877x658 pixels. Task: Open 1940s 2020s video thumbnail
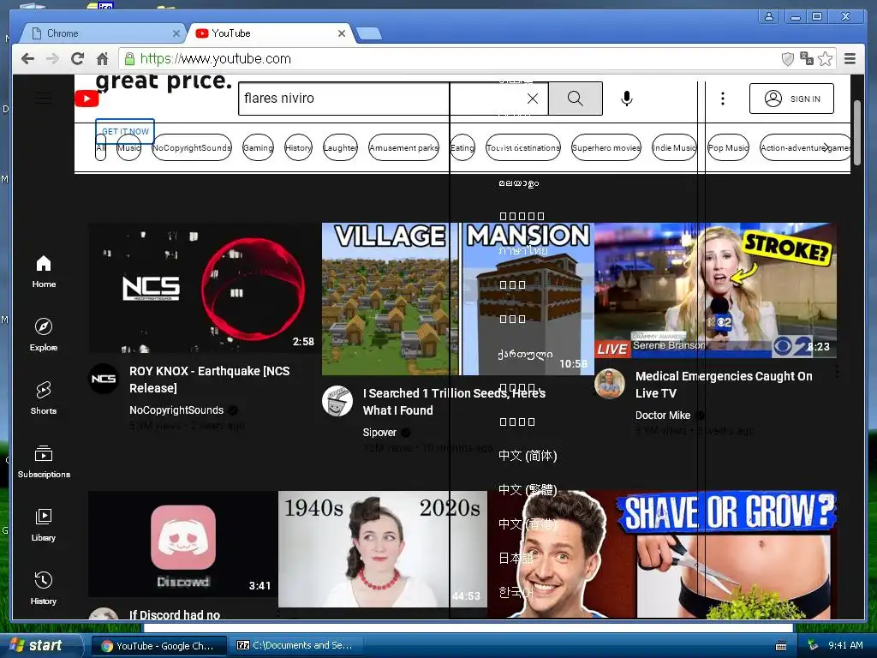(383, 549)
